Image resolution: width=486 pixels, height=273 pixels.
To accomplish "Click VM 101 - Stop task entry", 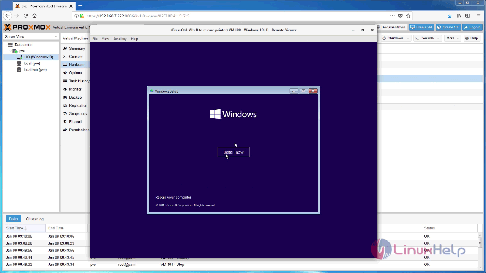I will [172, 264].
